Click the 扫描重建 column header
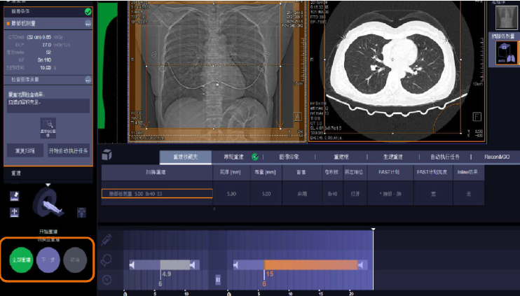This screenshot has width=520, height=296. (x=157, y=172)
